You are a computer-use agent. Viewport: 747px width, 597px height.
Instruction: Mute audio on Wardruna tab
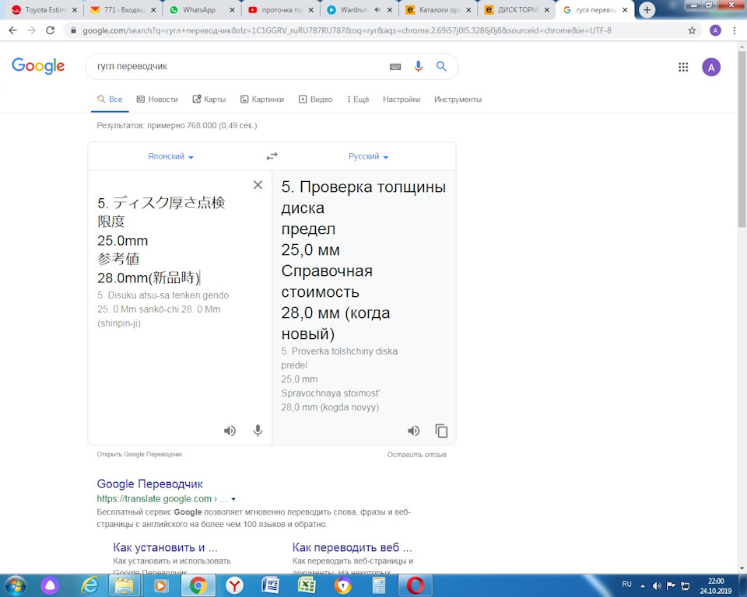(377, 9)
